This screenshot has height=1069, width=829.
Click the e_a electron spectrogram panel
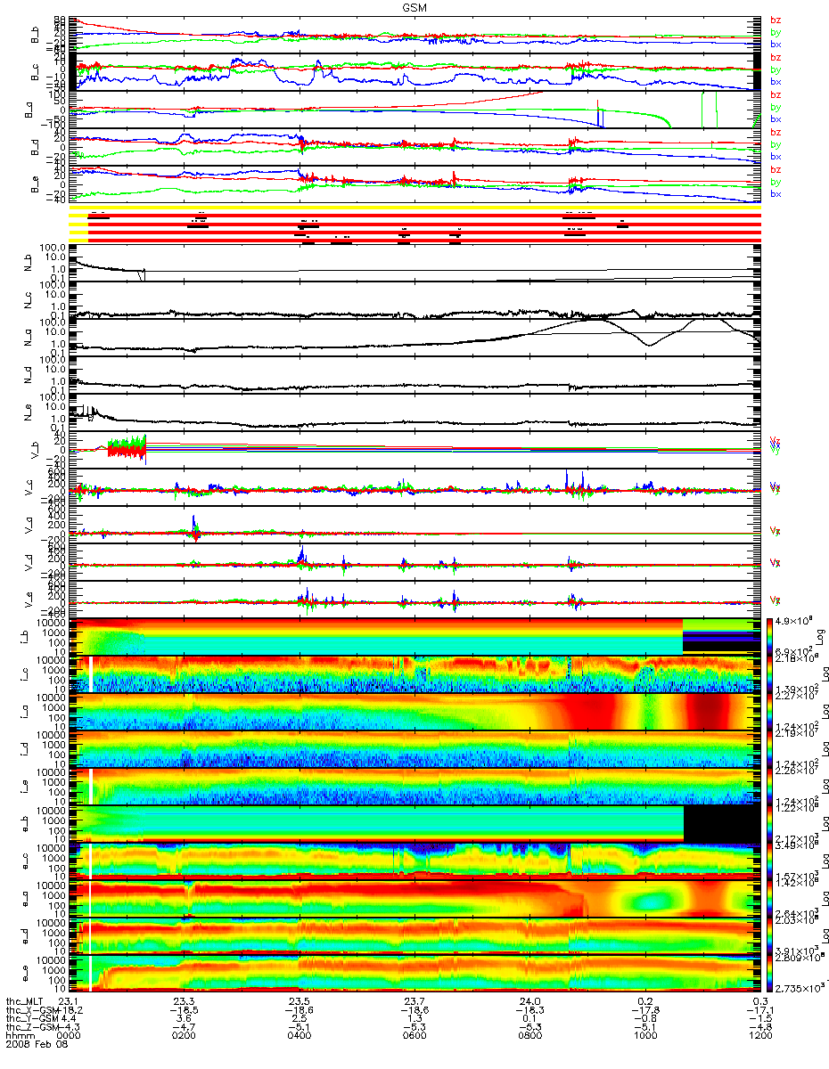[x=415, y=898]
